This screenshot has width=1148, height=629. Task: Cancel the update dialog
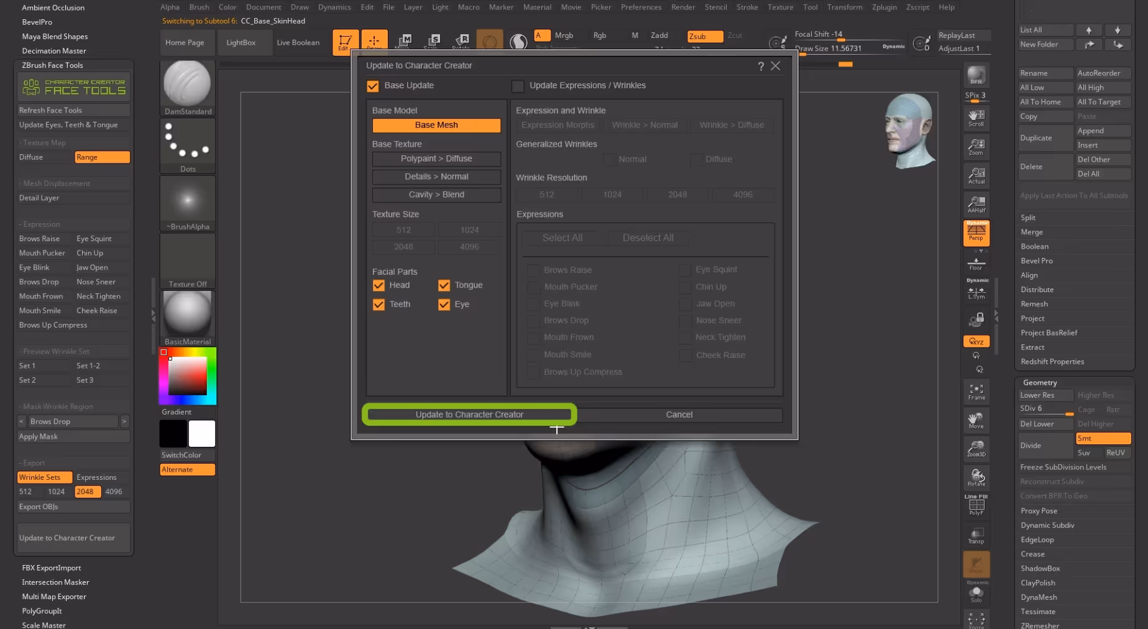click(x=679, y=415)
